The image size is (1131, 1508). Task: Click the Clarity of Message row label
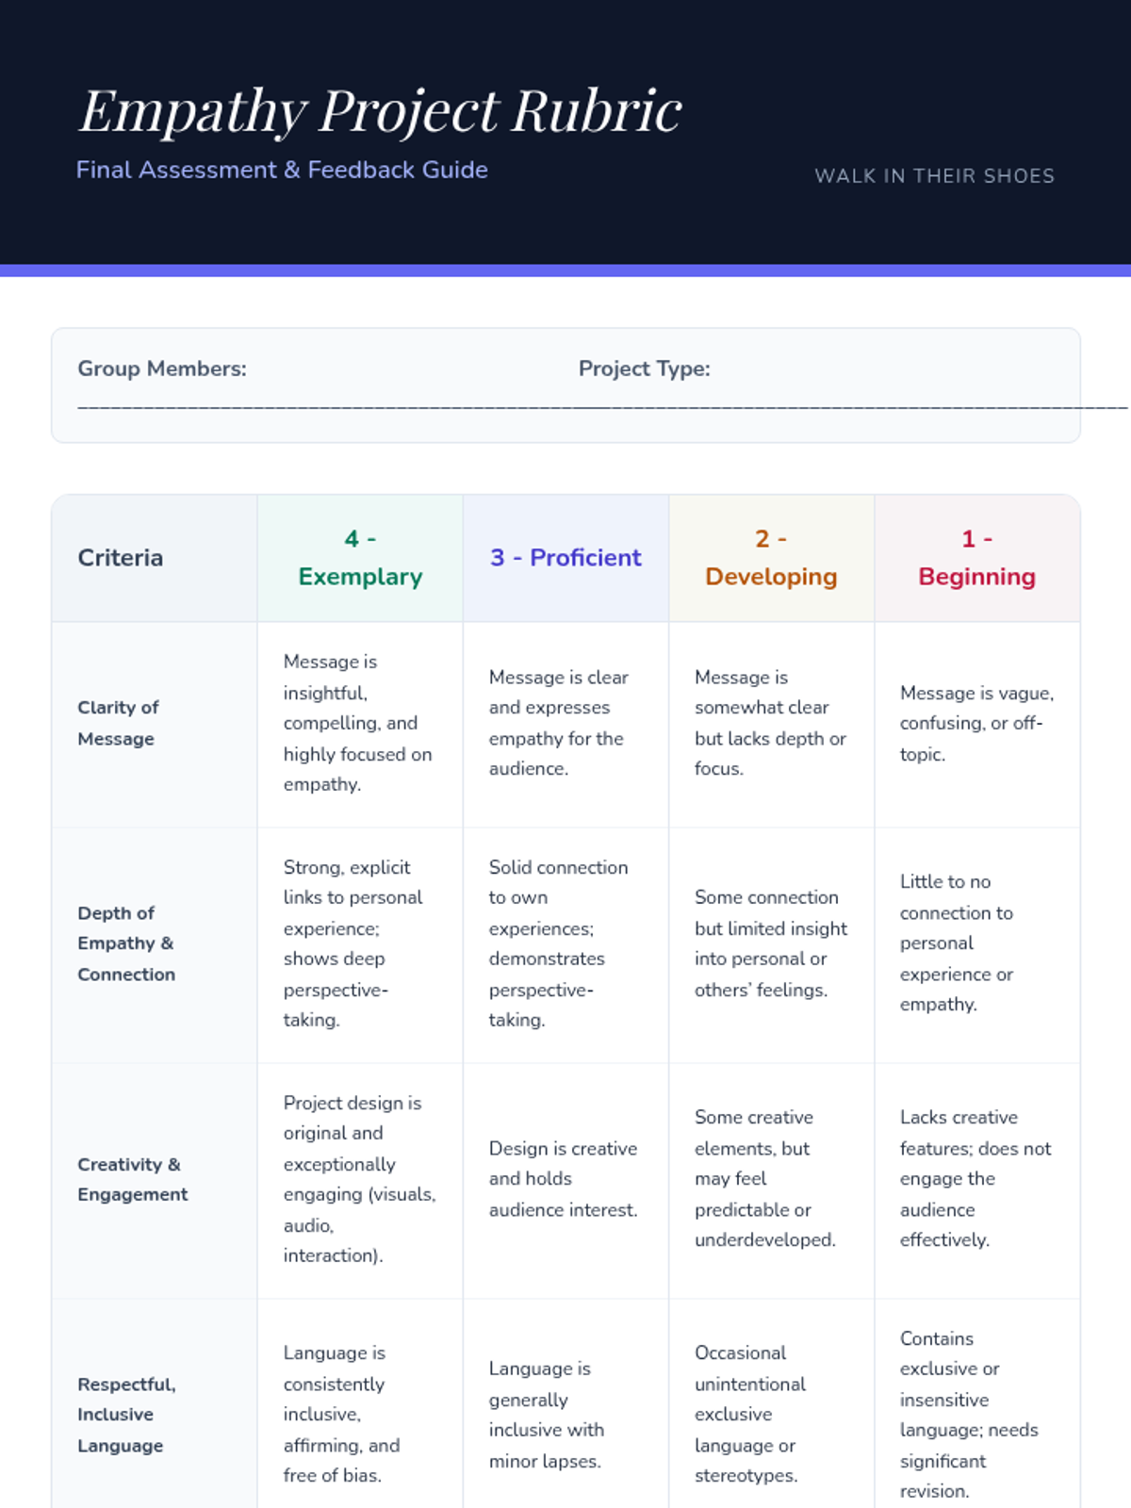coord(118,723)
